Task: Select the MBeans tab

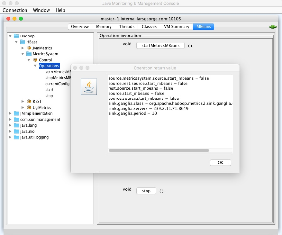Action: tap(204, 27)
